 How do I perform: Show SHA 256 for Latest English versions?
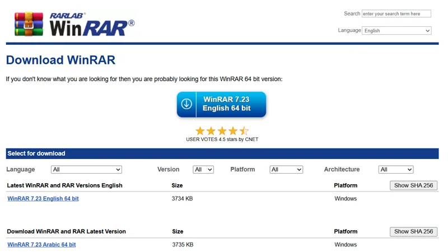(413, 185)
